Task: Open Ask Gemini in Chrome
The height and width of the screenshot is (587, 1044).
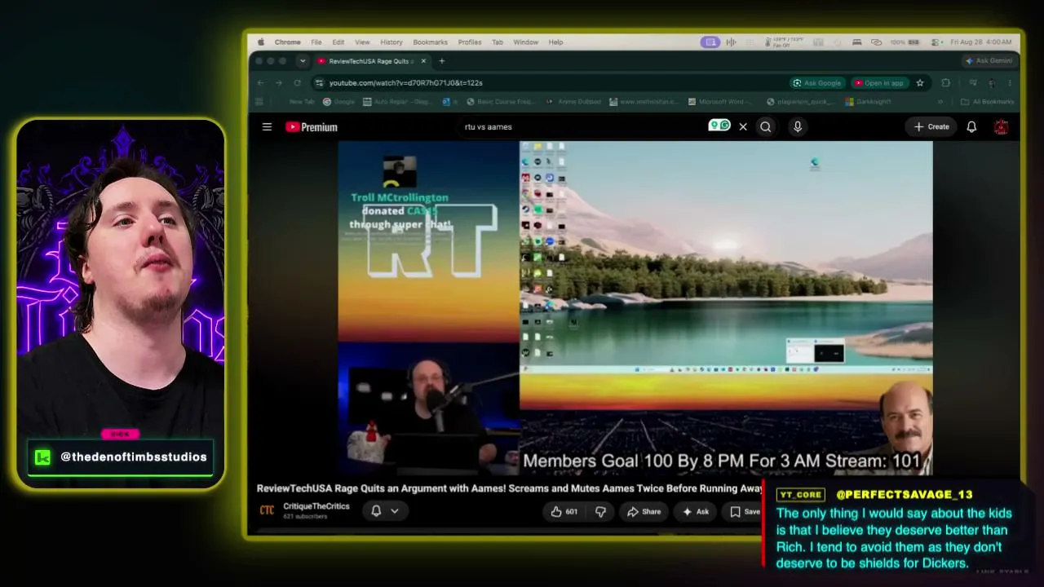Action: pyautogui.click(x=989, y=60)
